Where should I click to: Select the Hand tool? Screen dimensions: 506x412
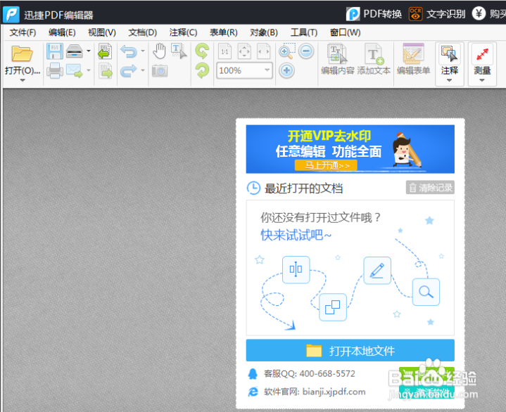159,51
